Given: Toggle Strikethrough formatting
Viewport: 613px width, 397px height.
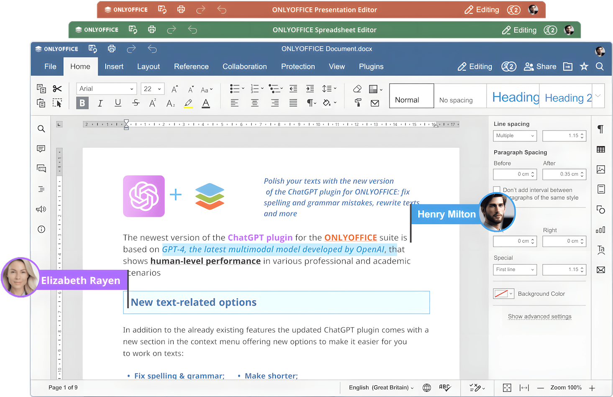Looking at the screenshot, I should point(136,103).
